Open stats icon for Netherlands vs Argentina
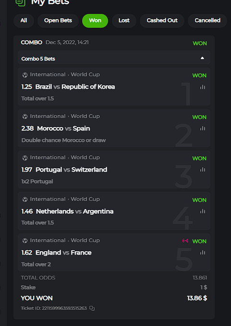This screenshot has height=326, width=231. pos(203,211)
